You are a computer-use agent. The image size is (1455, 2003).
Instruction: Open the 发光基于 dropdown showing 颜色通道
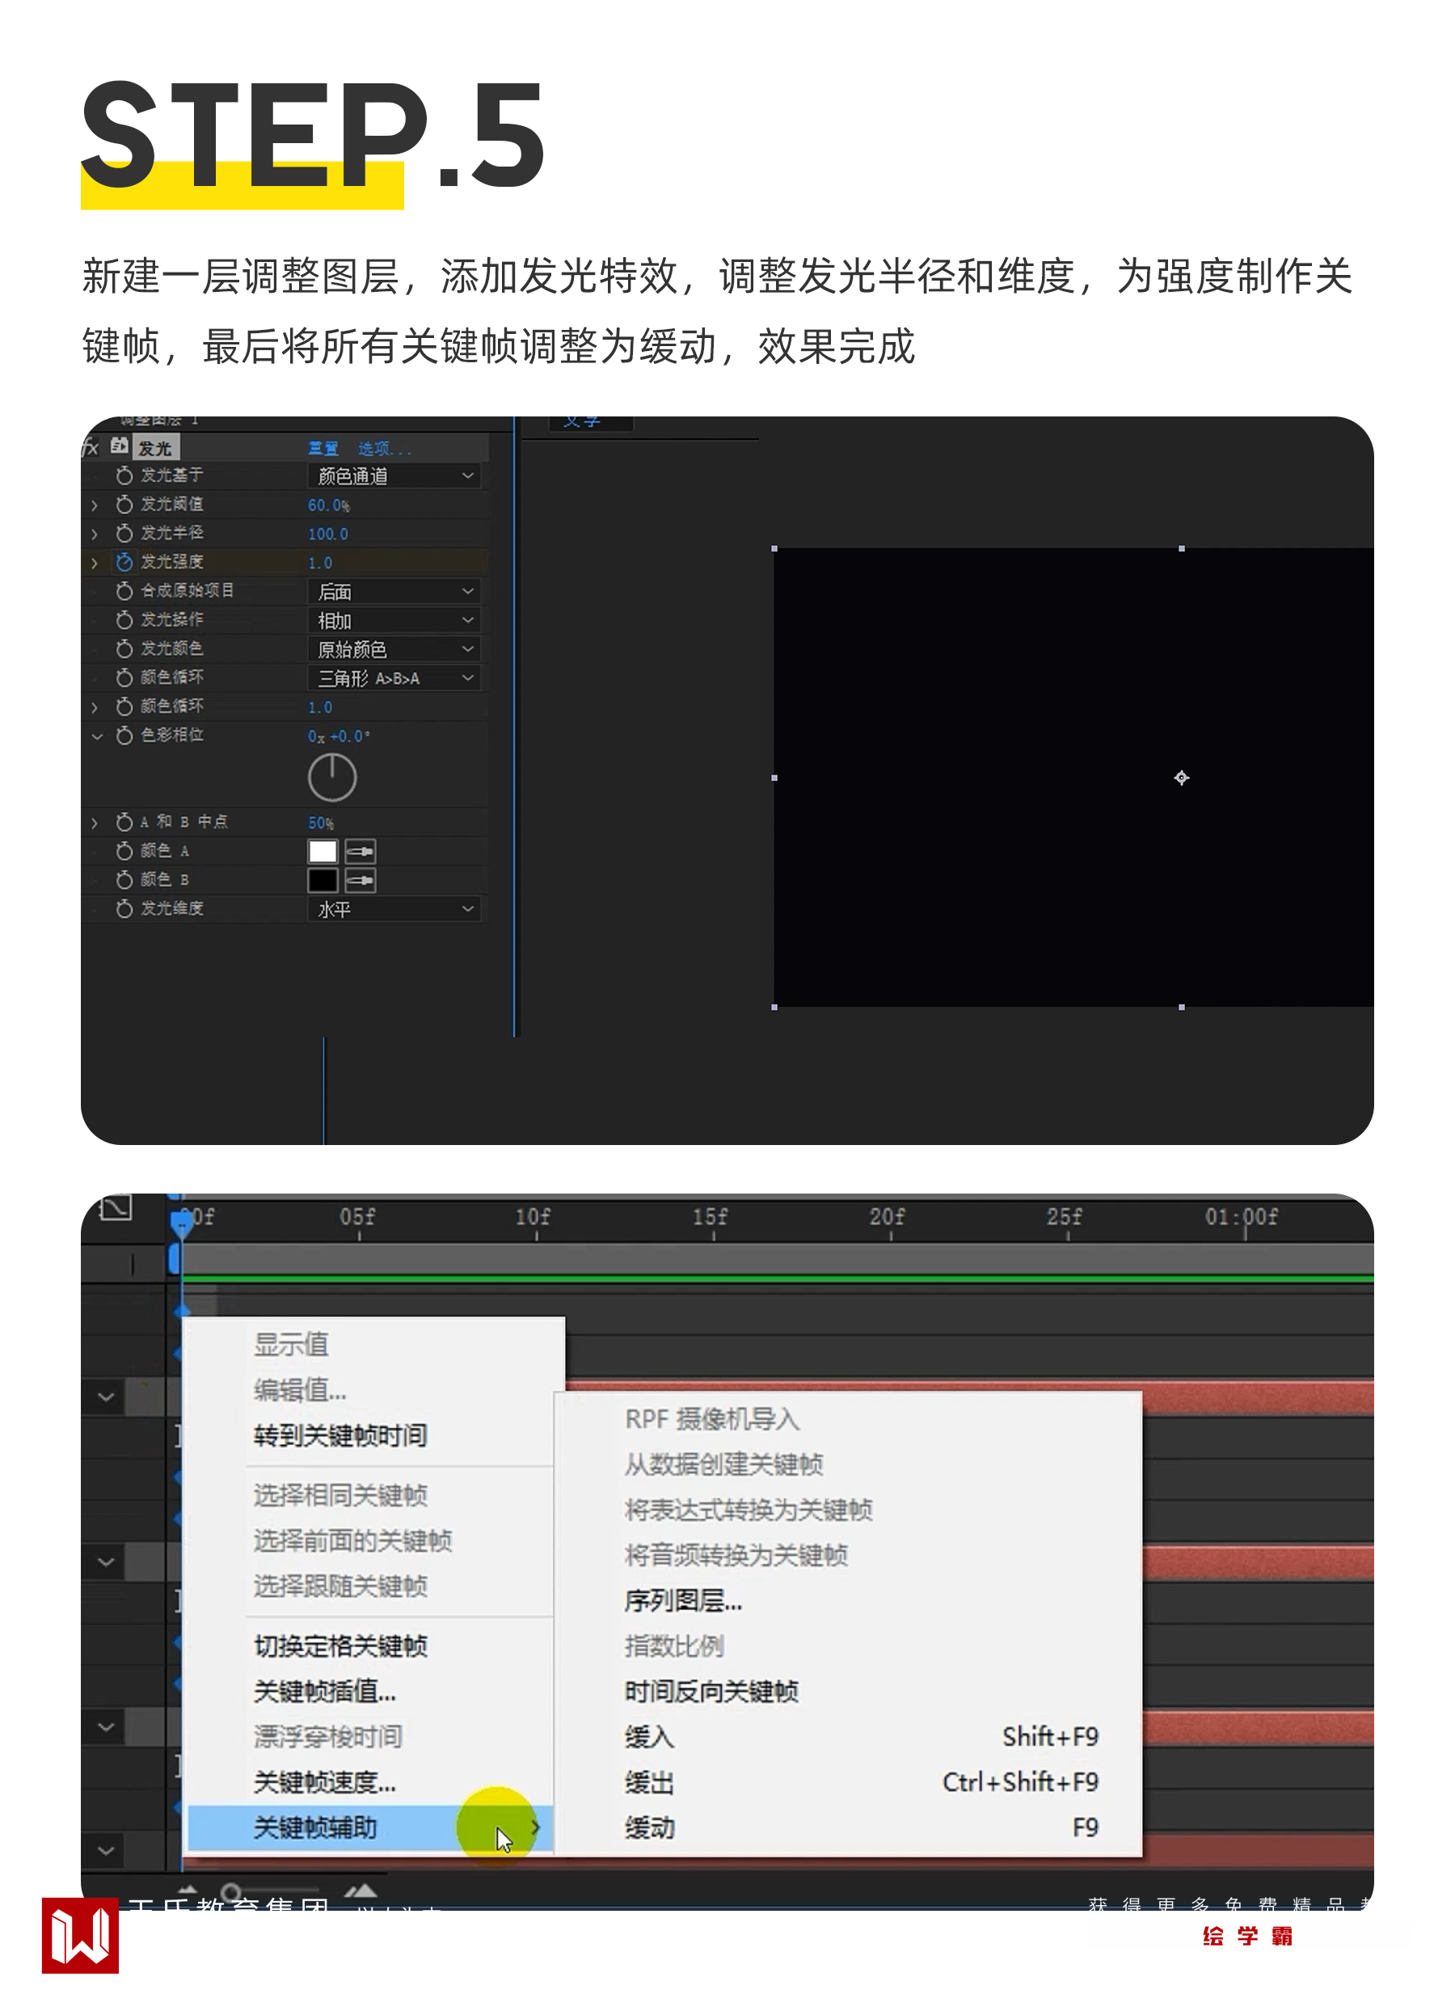394,476
